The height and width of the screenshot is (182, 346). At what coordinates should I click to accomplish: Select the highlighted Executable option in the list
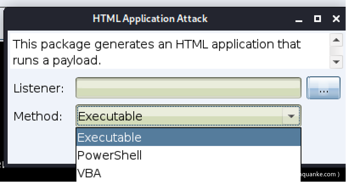pyautogui.click(x=188, y=137)
